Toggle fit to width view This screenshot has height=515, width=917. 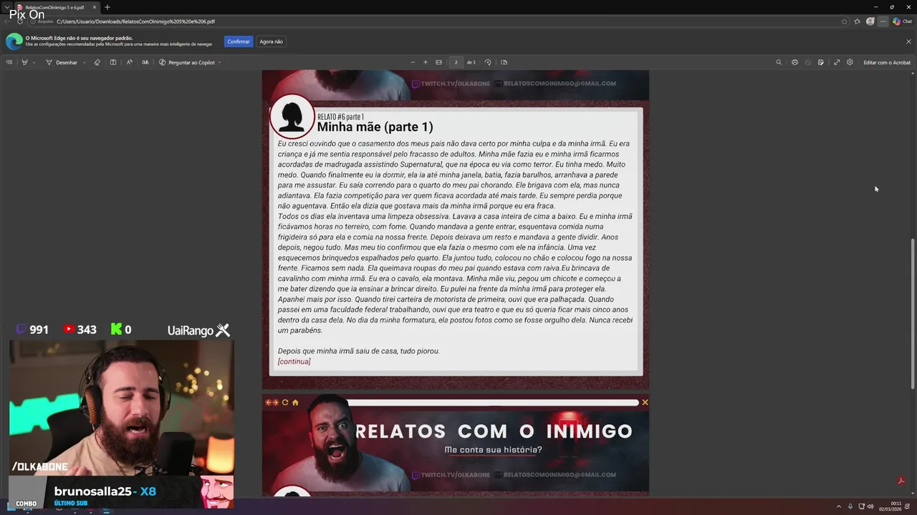click(439, 62)
